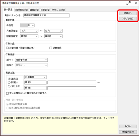
Task: Open the ending month dropdown showing 12月
Action: click(53, 31)
